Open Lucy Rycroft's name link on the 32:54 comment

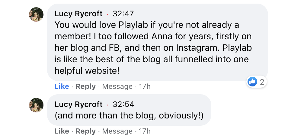(78, 104)
